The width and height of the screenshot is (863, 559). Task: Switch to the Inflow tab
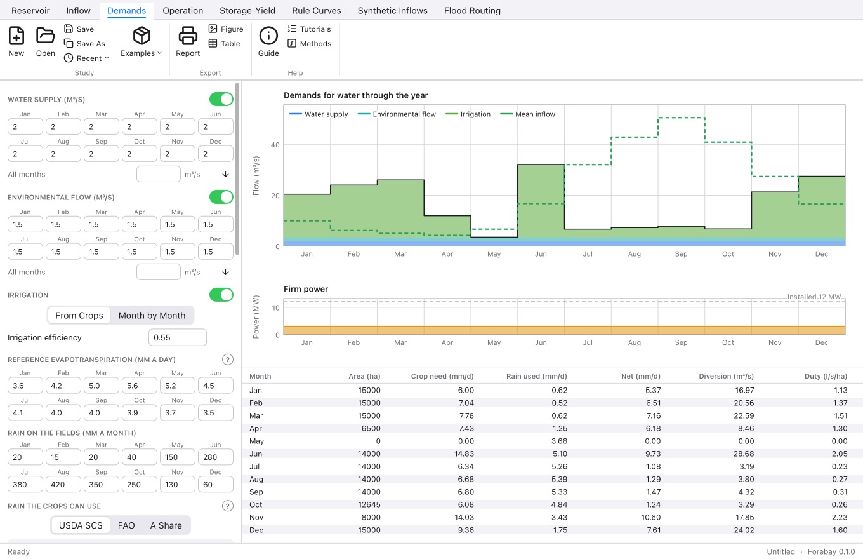[79, 10]
